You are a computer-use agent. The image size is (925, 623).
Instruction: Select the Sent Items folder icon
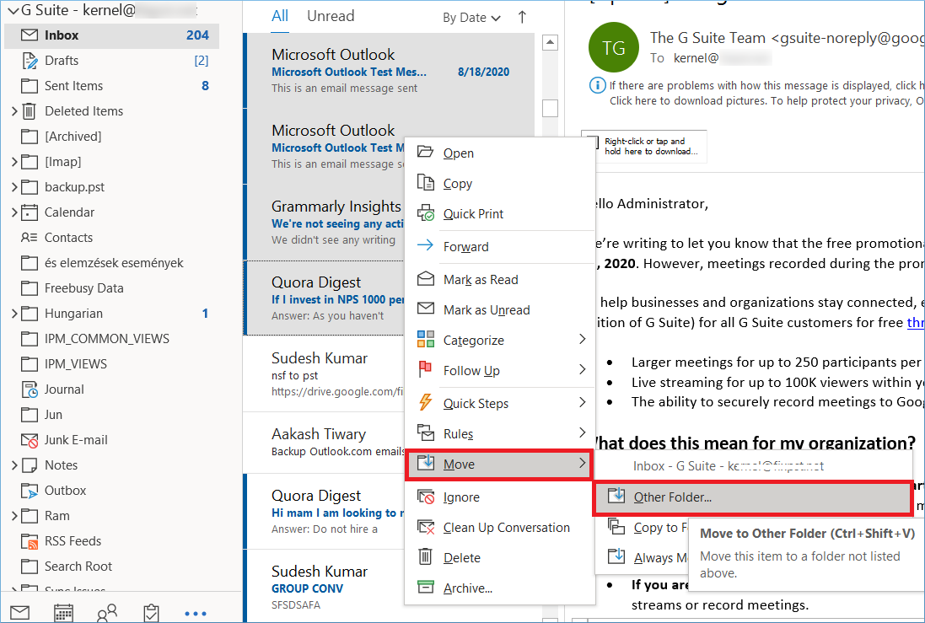click(x=29, y=86)
